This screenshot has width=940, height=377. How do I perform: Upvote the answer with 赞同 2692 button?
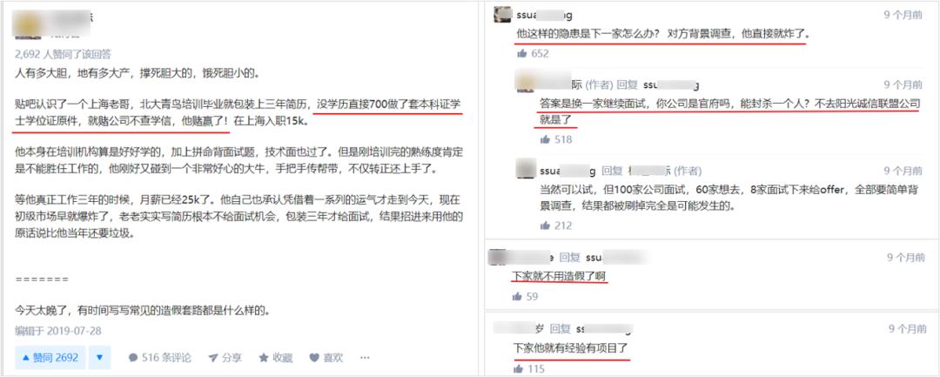click(50, 358)
